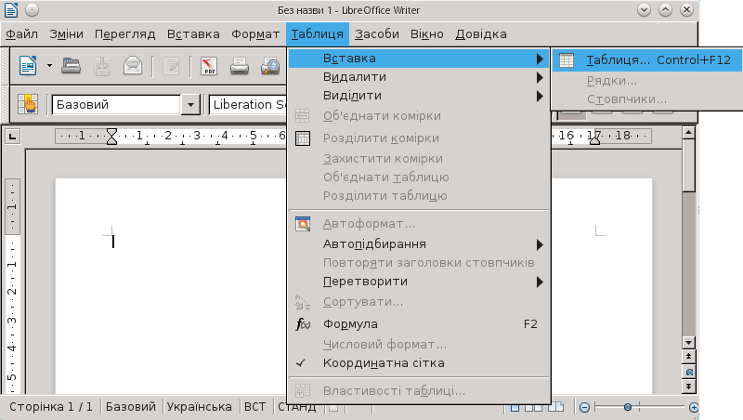Click the zoom slider handle
This screenshot has height=420, width=743.
628,407
